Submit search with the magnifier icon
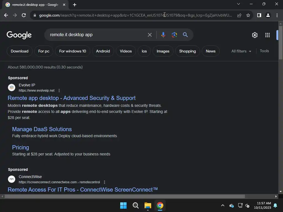Image resolution: width=283 pixels, height=212 pixels. 185,35
